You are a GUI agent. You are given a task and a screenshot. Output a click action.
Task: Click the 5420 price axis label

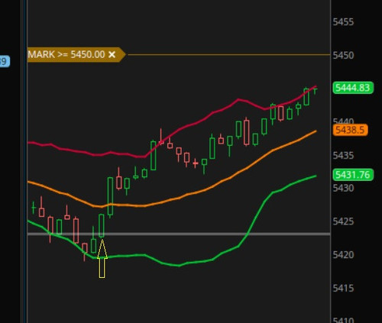343,255
